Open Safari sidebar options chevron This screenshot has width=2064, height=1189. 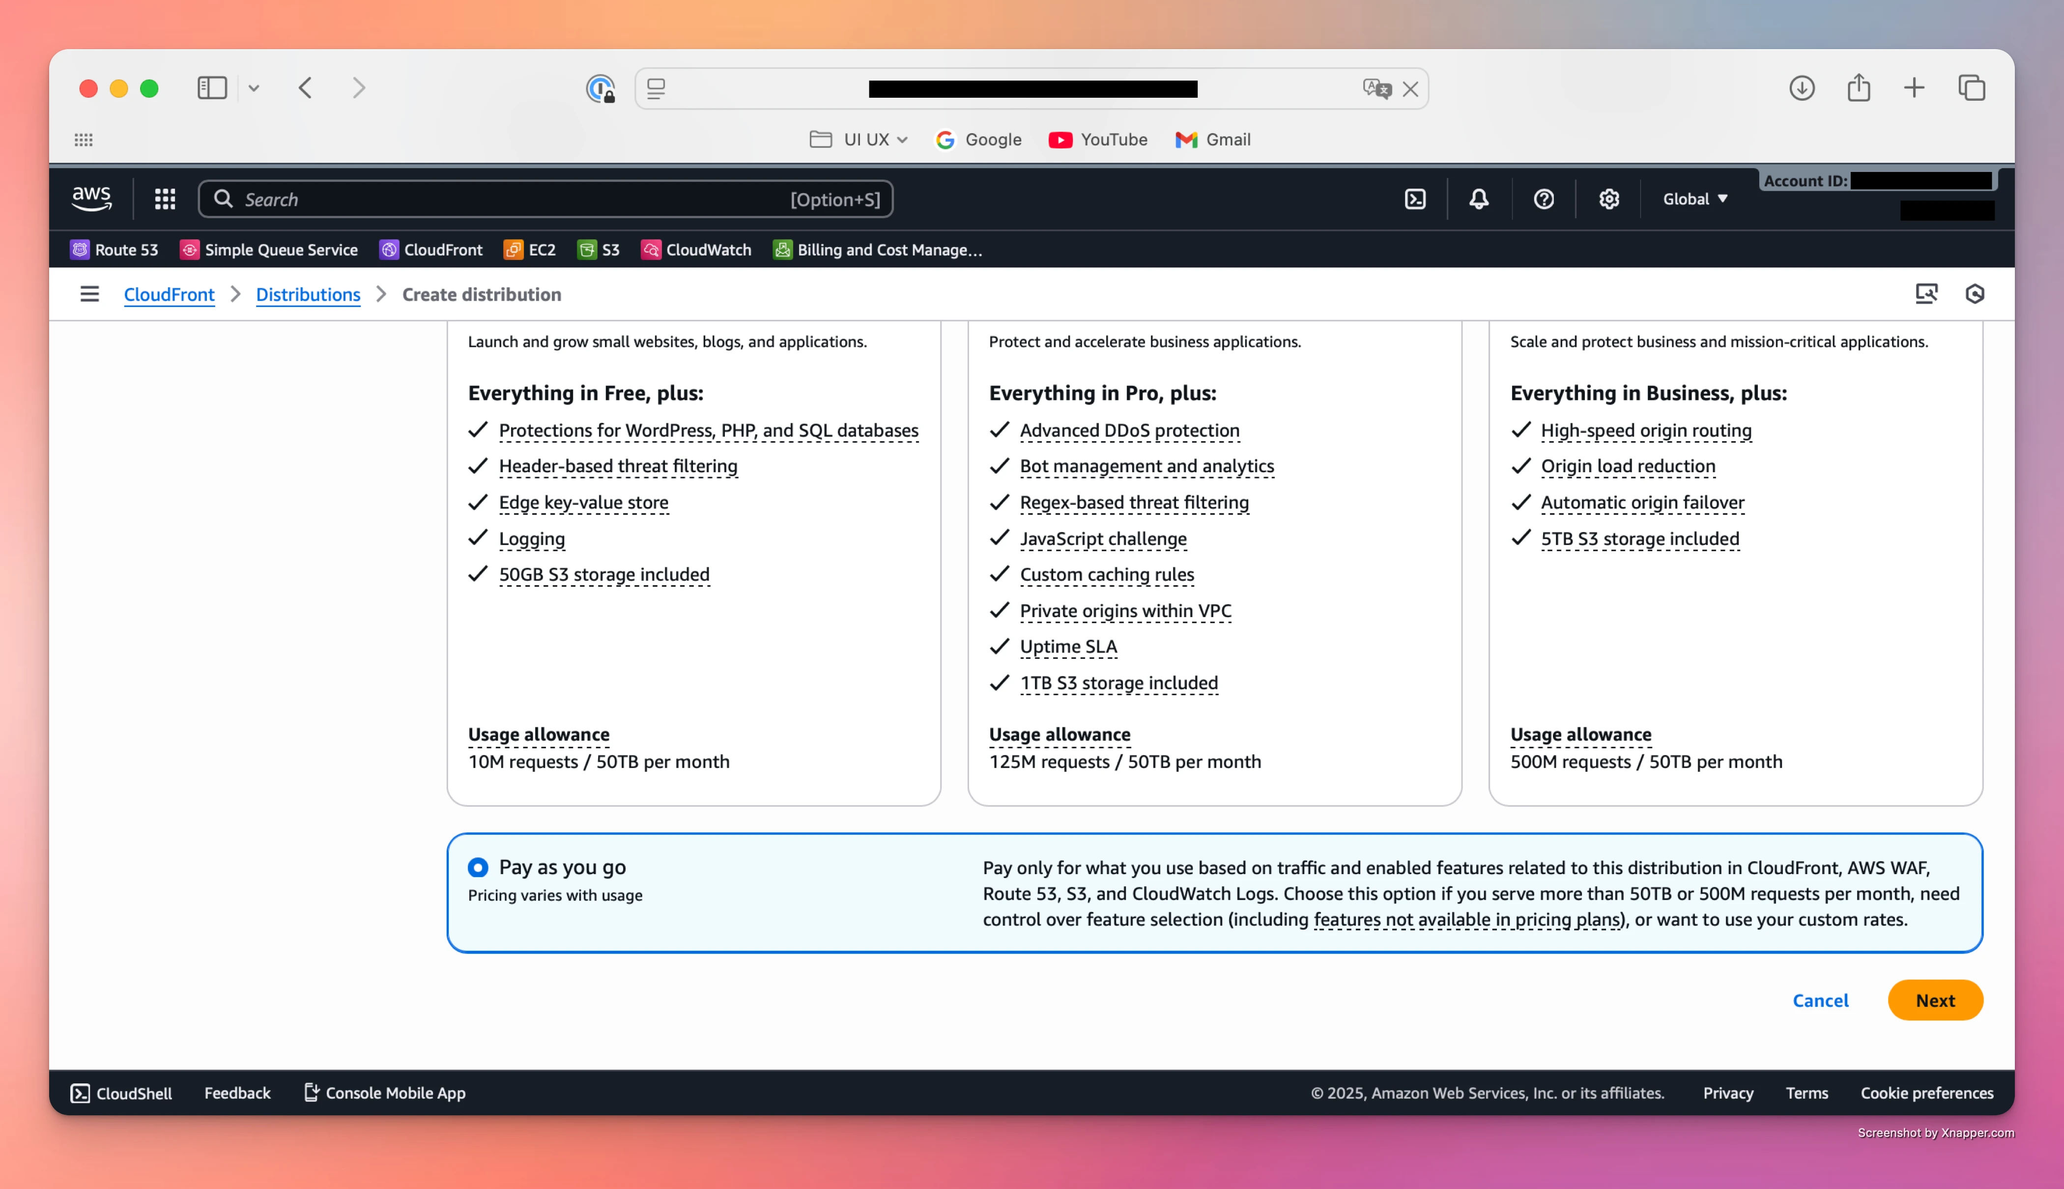tap(254, 88)
